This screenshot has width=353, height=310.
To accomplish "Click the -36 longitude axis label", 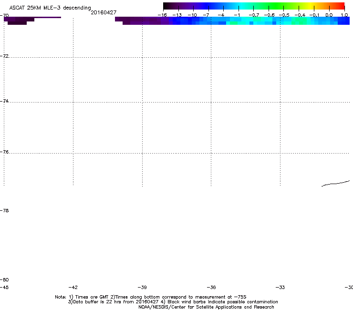I will click(211, 287).
